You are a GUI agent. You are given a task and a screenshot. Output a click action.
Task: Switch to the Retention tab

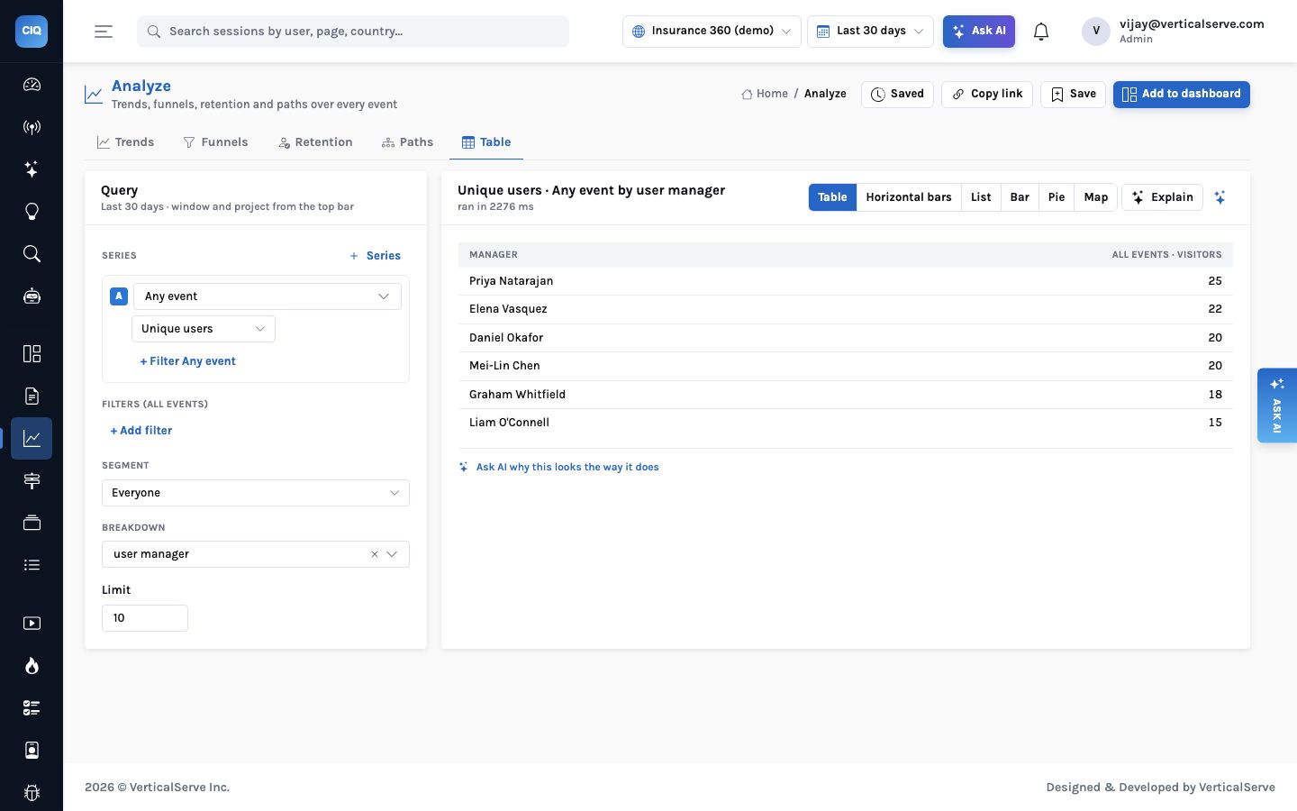(315, 142)
